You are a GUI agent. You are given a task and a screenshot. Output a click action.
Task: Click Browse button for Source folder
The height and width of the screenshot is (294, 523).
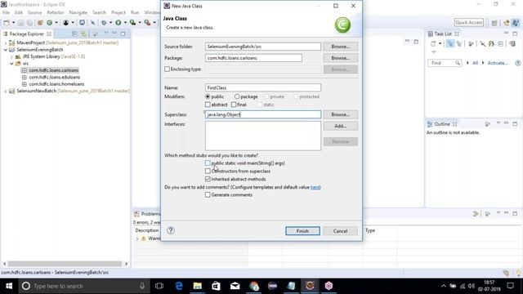[340, 47]
